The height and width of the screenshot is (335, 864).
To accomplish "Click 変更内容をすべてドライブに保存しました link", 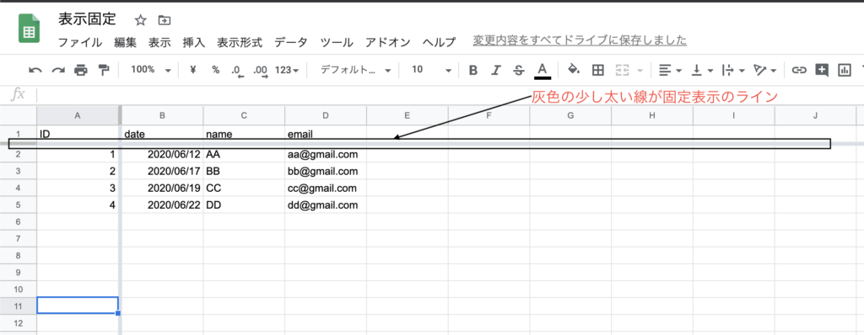I will [x=580, y=40].
